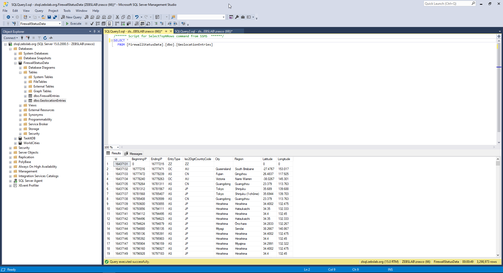Parse the query with the checkmark icon
Image resolution: width=503 pixels, height=273 pixels.
[92, 24]
